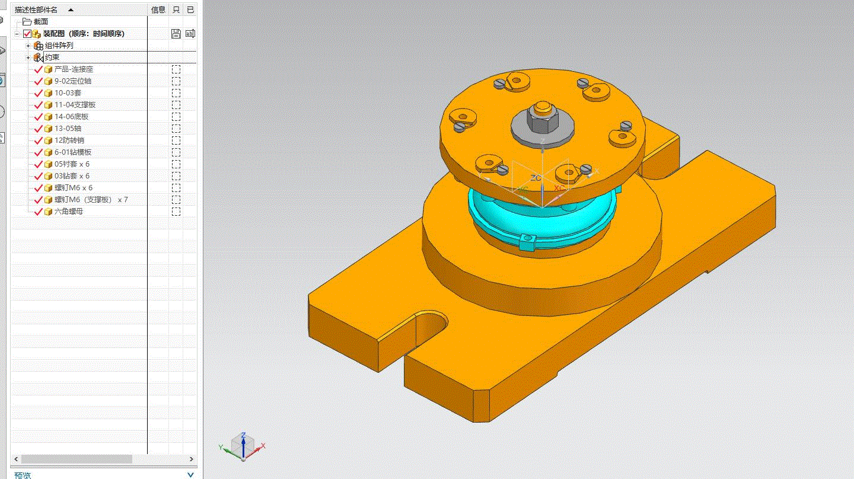Click the cube icon beside 六角螺母

49,212
